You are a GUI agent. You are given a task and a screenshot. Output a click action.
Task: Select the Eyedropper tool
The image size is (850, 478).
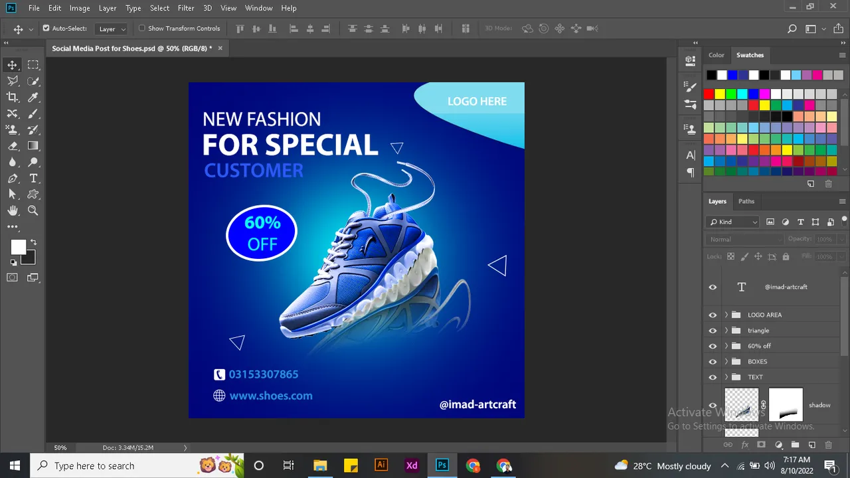(33, 97)
